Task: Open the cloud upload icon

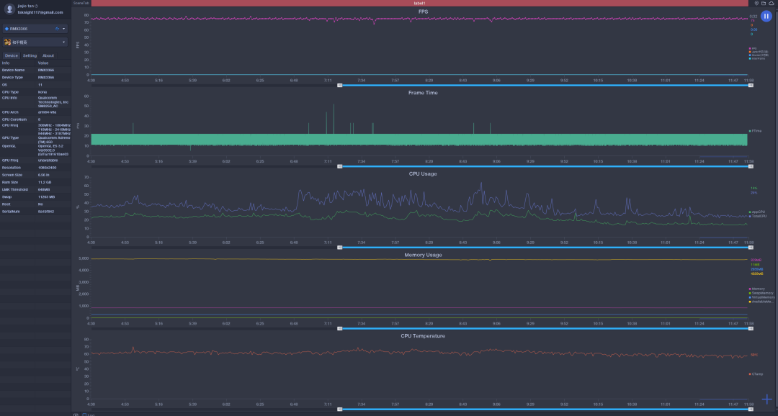Action: pos(772,3)
